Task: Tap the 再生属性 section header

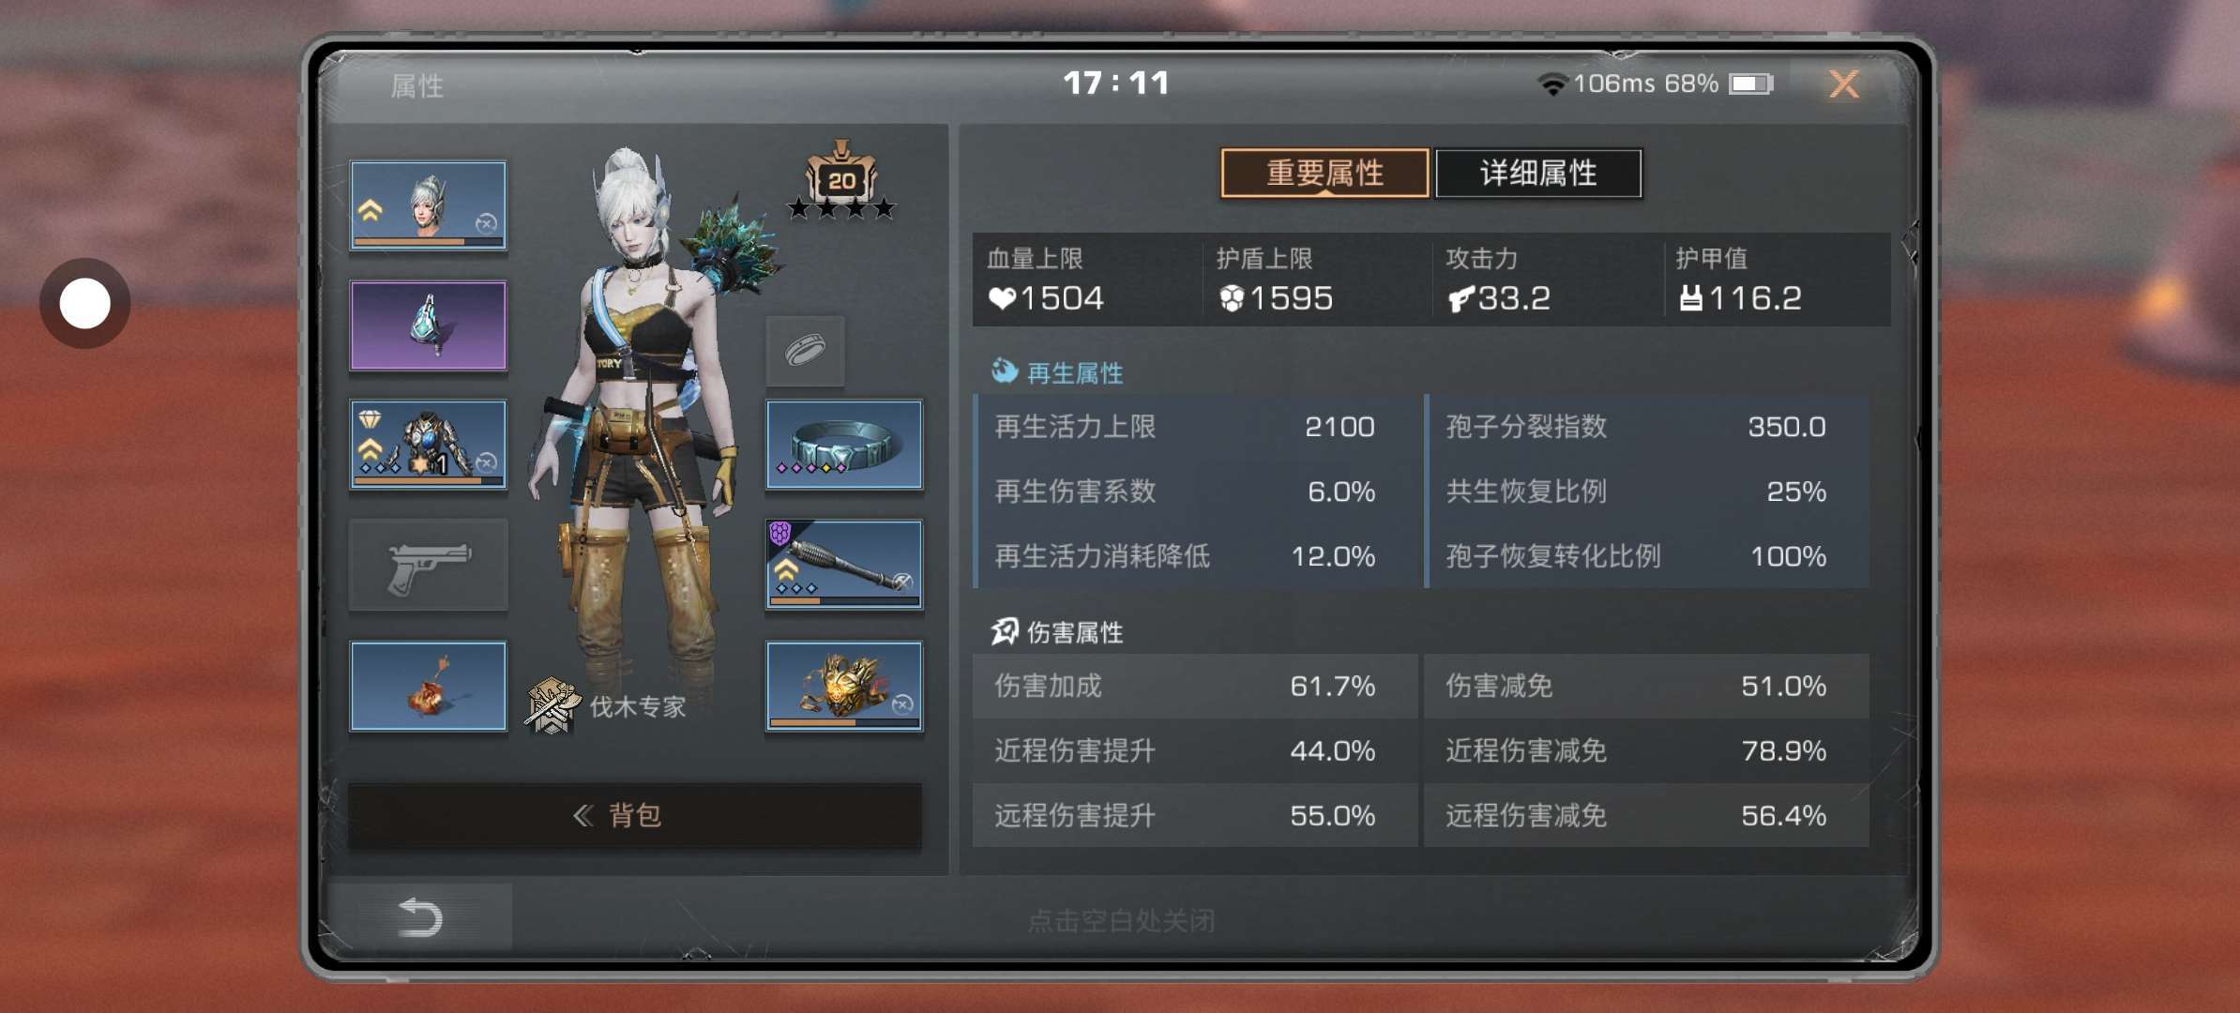Action: [1057, 372]
